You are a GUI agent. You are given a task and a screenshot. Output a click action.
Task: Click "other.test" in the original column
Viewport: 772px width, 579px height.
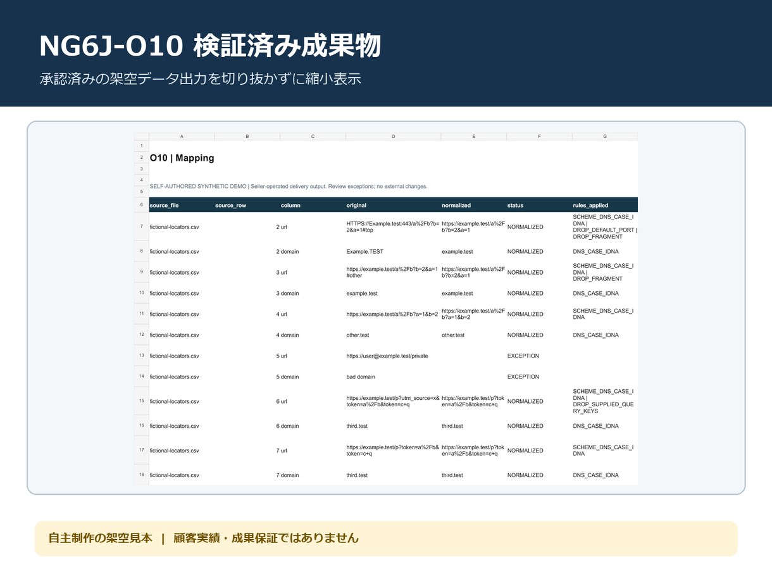(358, 335)
